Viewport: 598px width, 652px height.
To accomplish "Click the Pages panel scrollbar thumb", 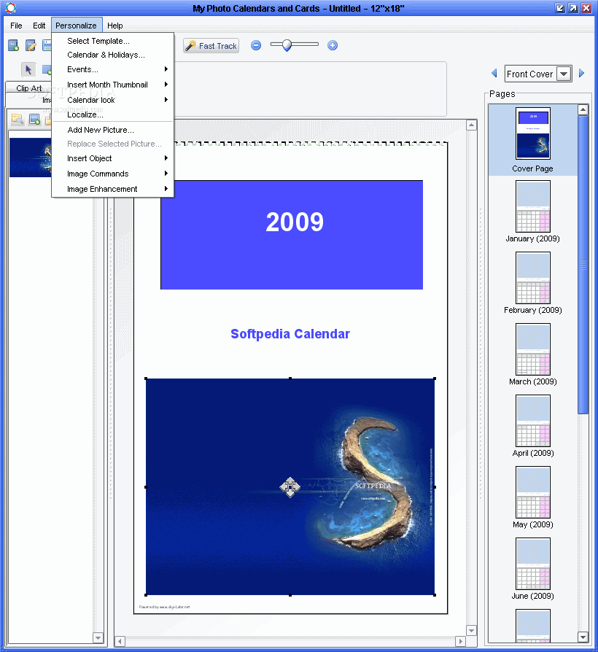I will coord(583,265).
